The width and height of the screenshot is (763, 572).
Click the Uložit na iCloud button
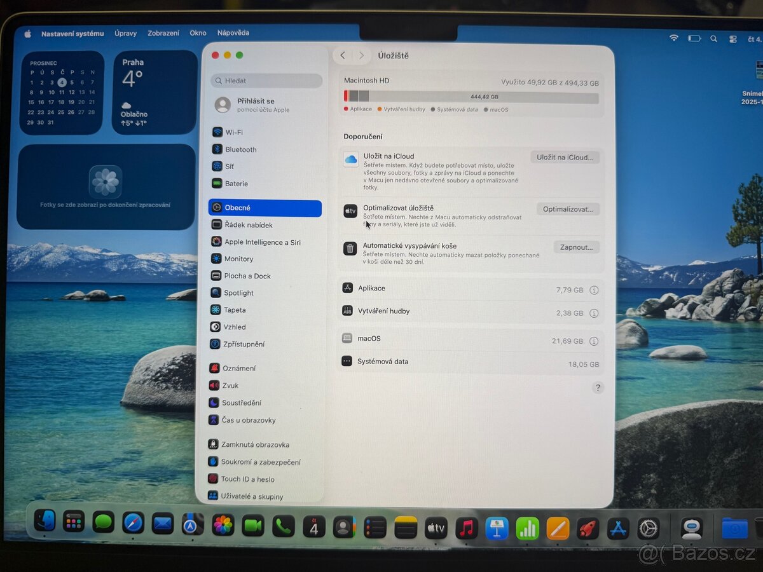(x=565, y=157)
